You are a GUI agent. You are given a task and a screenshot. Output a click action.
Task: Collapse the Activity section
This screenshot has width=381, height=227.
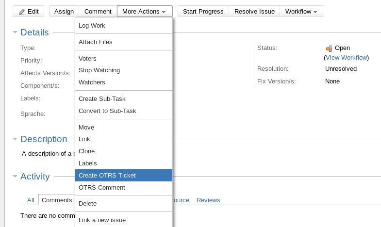[x=15, y=177]
